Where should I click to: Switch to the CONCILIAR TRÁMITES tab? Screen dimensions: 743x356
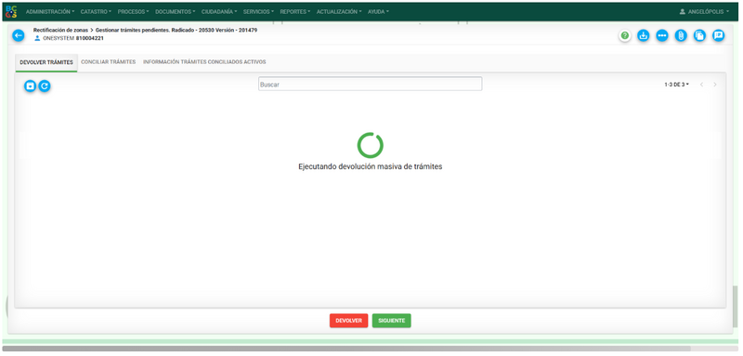[x=109, y=62]
